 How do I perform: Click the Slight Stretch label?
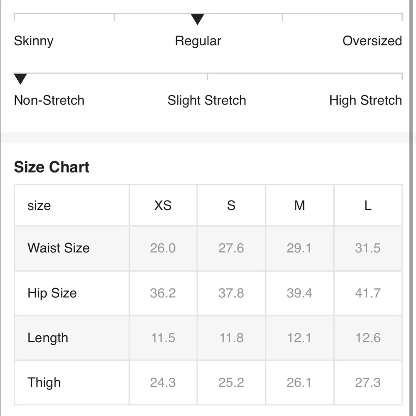(x=207, y=100)
